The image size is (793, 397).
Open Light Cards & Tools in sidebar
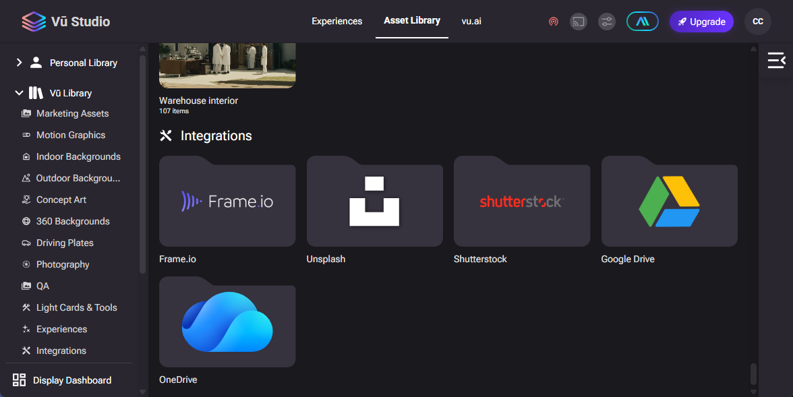[x=77, y=307]
